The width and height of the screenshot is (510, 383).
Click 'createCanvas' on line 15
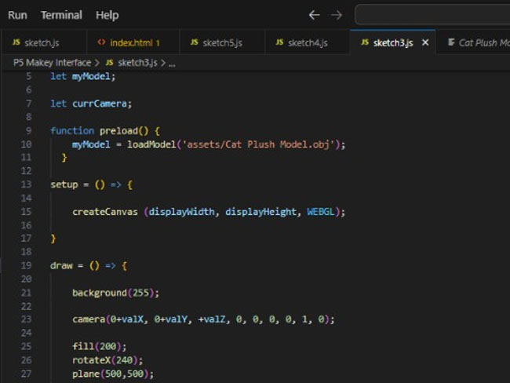coord(105,212)
